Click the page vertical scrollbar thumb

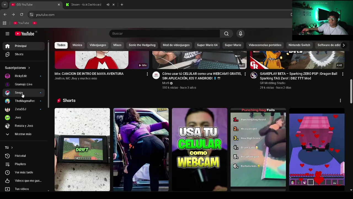pyautogui.click(x=351, y=91)
